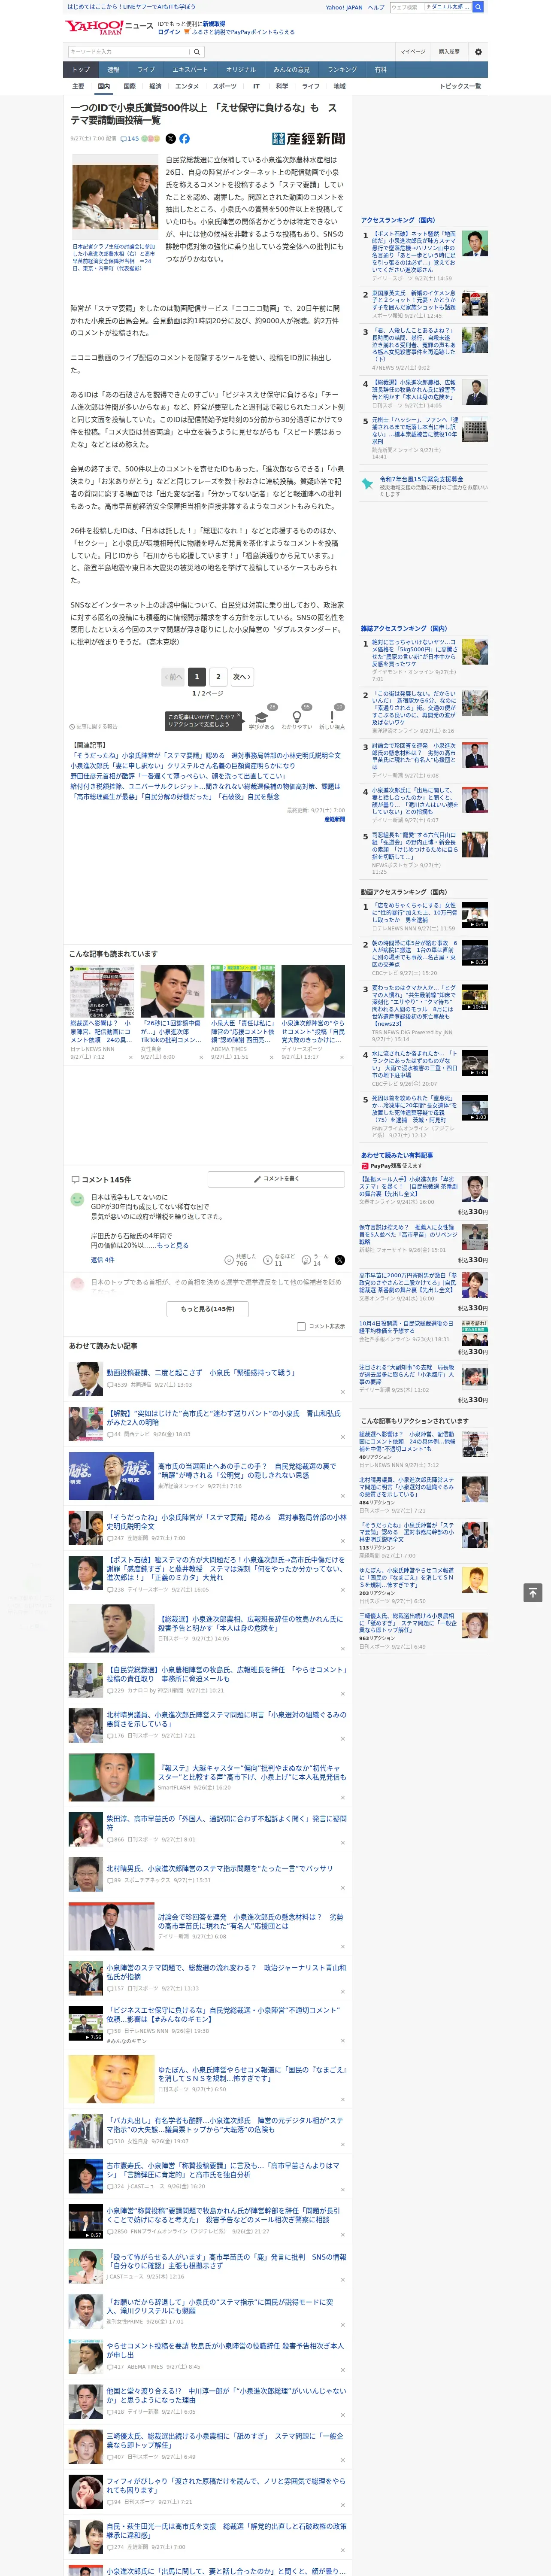Share the article on Facebook
551x2576 pixels.
184,139
